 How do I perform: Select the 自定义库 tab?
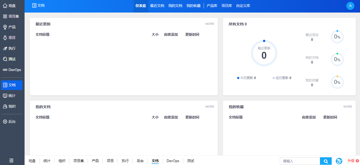tap(243, 6)
